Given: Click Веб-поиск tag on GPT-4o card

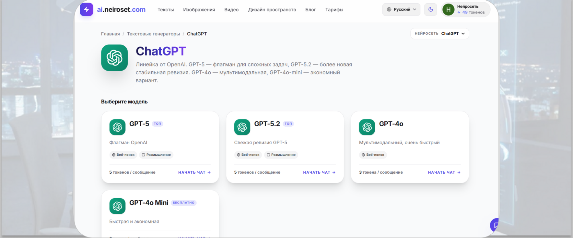Looking at the screenshot, I should 373,155.
